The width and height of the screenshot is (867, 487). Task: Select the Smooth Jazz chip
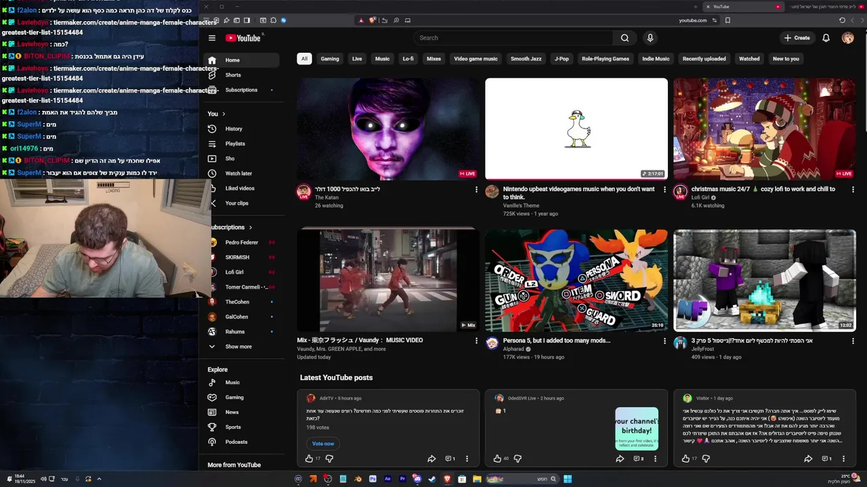pyautogui.click(x=526, y=59)
